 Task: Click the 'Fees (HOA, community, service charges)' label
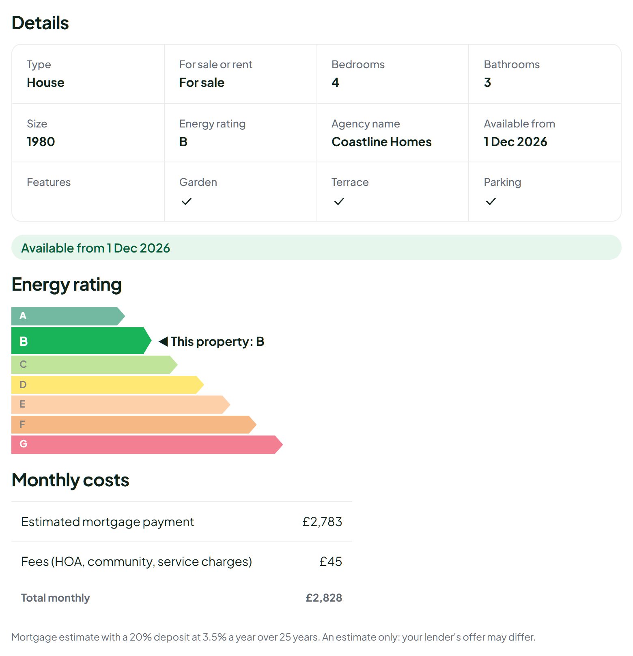tap(136, 561)
